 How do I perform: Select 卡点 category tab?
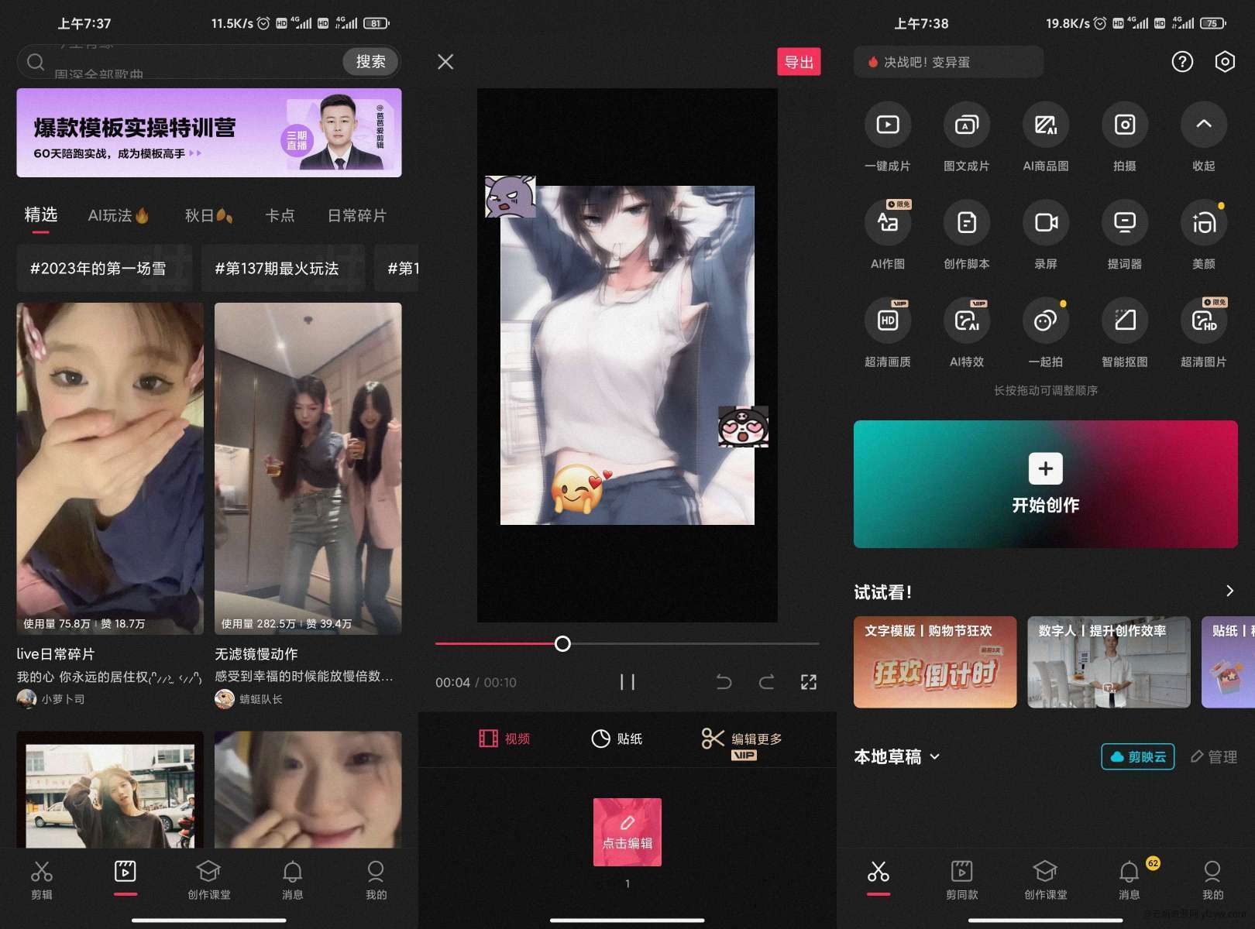click(280, 216)
